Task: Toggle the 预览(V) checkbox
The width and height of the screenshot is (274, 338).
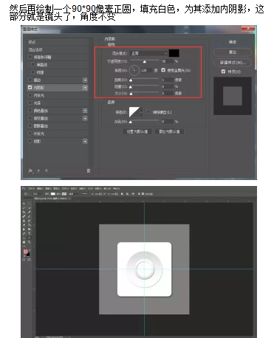Action: tap(223, 72)
